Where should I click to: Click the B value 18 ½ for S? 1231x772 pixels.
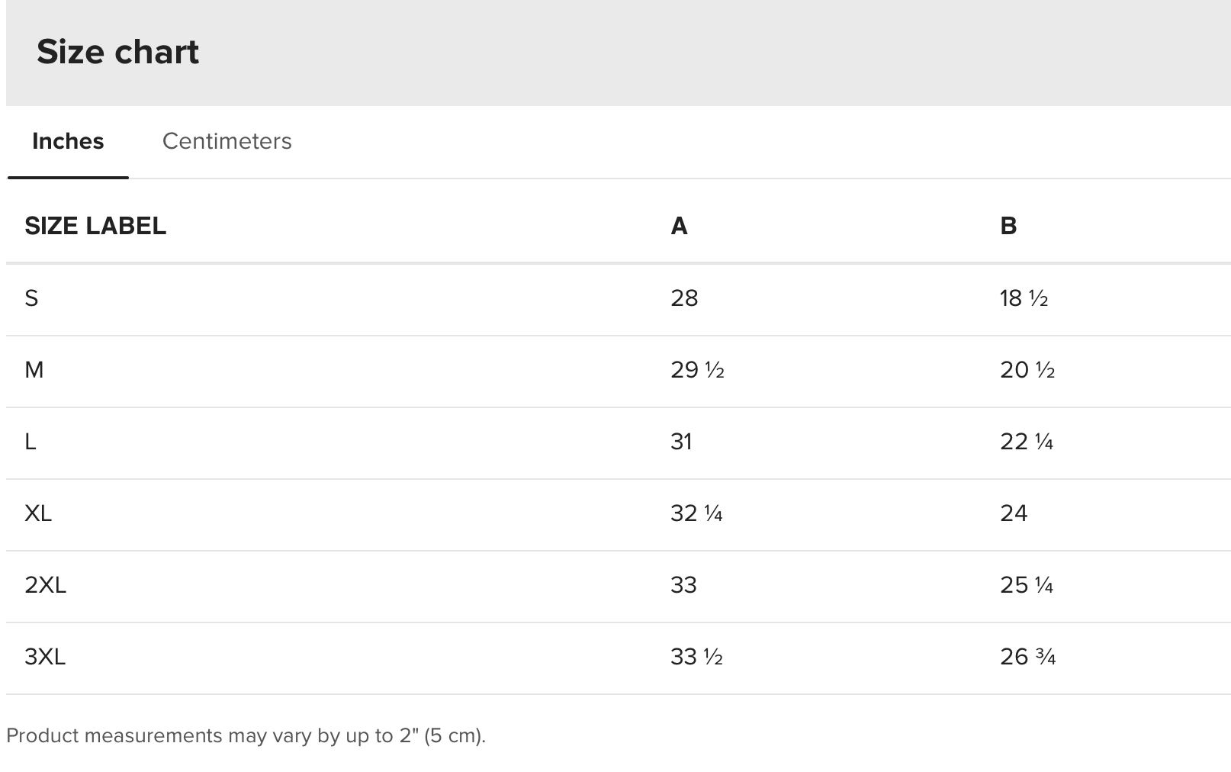(x=1024, y=298)
